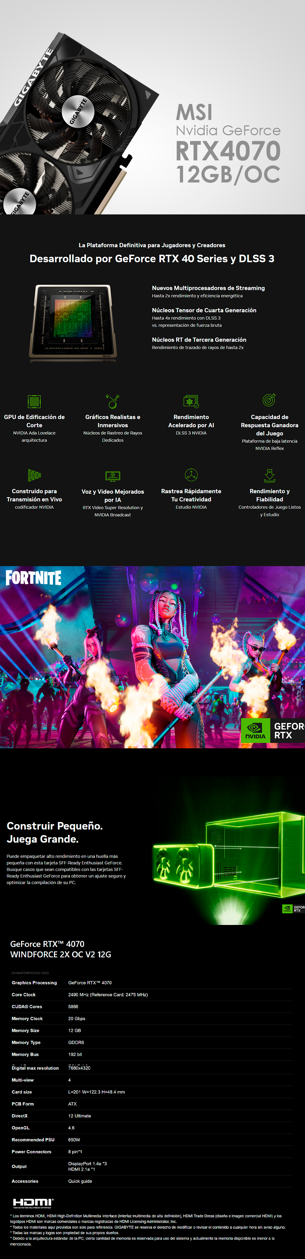The height and width of the screenshot is (1259, 305).
Task: Click the Nuevos Multiprocesadores de Streaming heading
Action: tap(208, 288)
